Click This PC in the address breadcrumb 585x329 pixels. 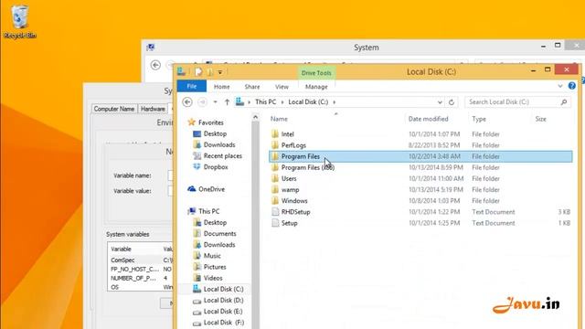point(266,101)
